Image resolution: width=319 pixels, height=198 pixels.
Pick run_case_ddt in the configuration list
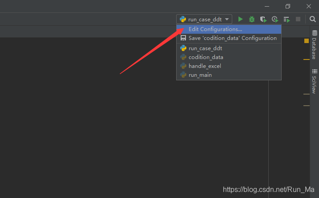pyautogui.click(x=229, y=48)
